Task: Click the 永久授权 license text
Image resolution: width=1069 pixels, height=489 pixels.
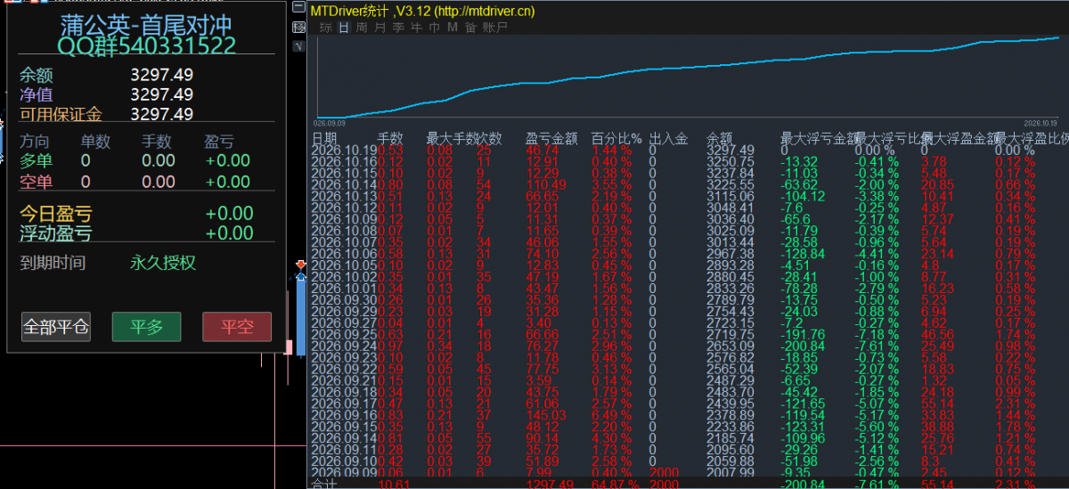Action: tap(163, 263)
